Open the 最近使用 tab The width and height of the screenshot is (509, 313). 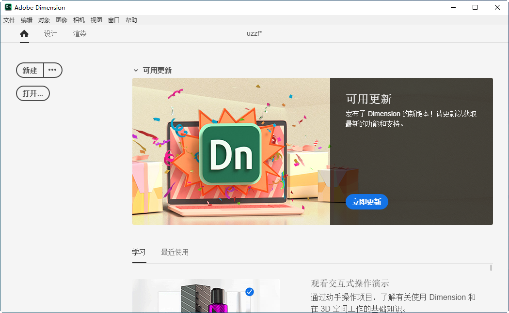(175, 252)
